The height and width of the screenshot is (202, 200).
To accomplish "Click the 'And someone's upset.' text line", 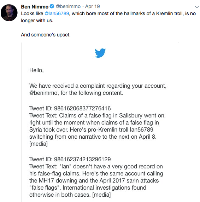I will coord(46,35).
